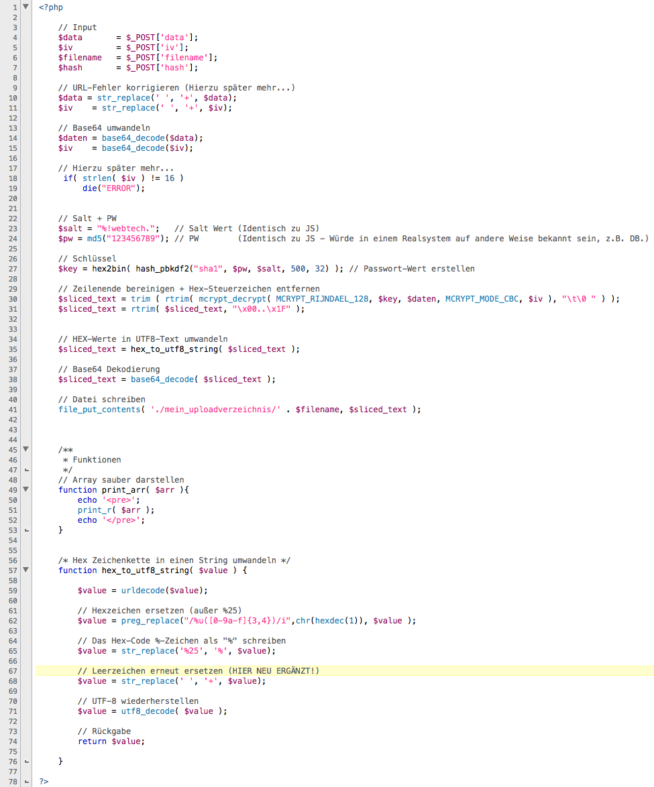Click the echo '</pre>' statement
Screen dimensions: 654x787
tap(111, 520)
